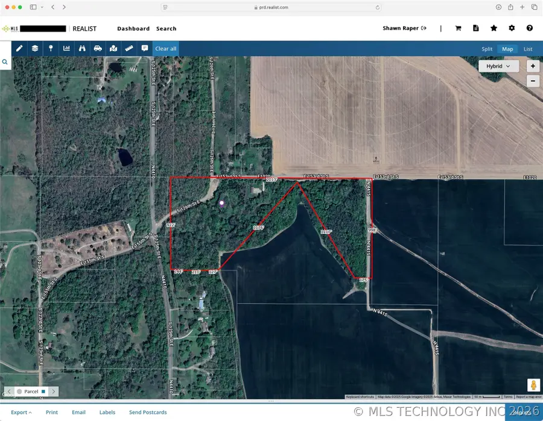This screenshot has width=543, height=421.
Task: Click the Clear all button
Action: click(166, 49)
